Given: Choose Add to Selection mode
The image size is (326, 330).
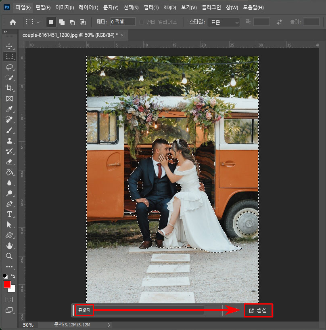Looking at the screenshot, I should [x=62, y=22].
